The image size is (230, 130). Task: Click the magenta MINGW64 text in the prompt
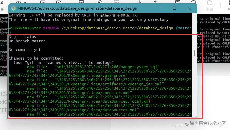(x=51, y=28)
